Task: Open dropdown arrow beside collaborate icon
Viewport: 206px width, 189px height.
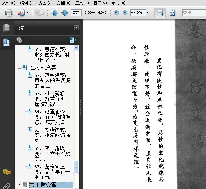Action: [x=28, y=13]
